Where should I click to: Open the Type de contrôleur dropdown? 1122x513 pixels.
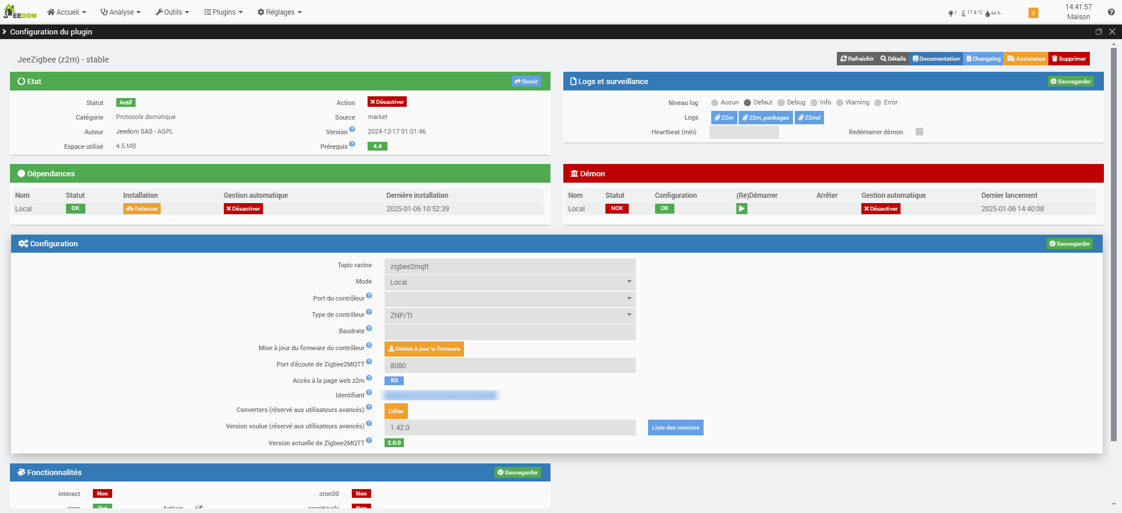pos(510,316)
